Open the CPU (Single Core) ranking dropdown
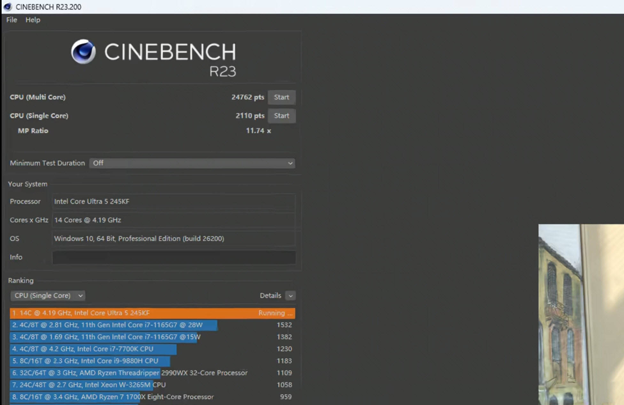This screenshot has height=405, width=624. pyautogui.click(x=48, y=296)
